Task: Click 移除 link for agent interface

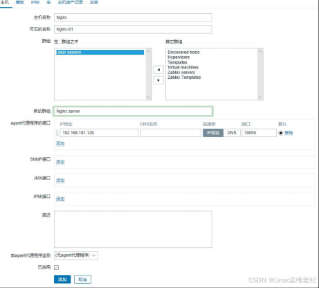Action: pyautogui.click(x=289, y=133)
